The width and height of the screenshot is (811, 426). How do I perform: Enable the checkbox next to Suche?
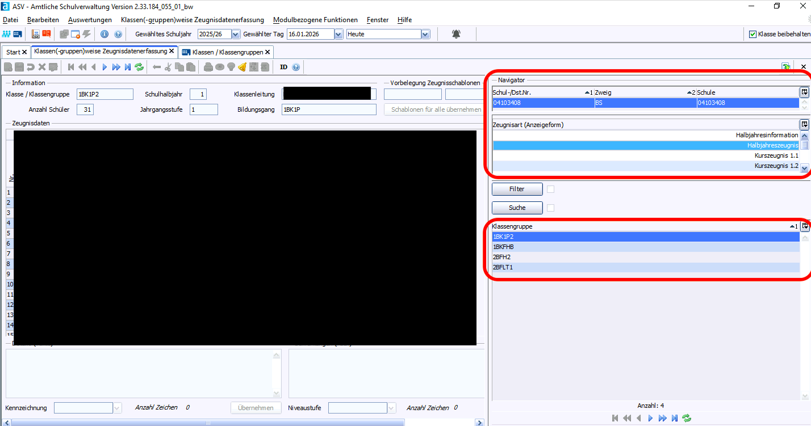[550, 208]
